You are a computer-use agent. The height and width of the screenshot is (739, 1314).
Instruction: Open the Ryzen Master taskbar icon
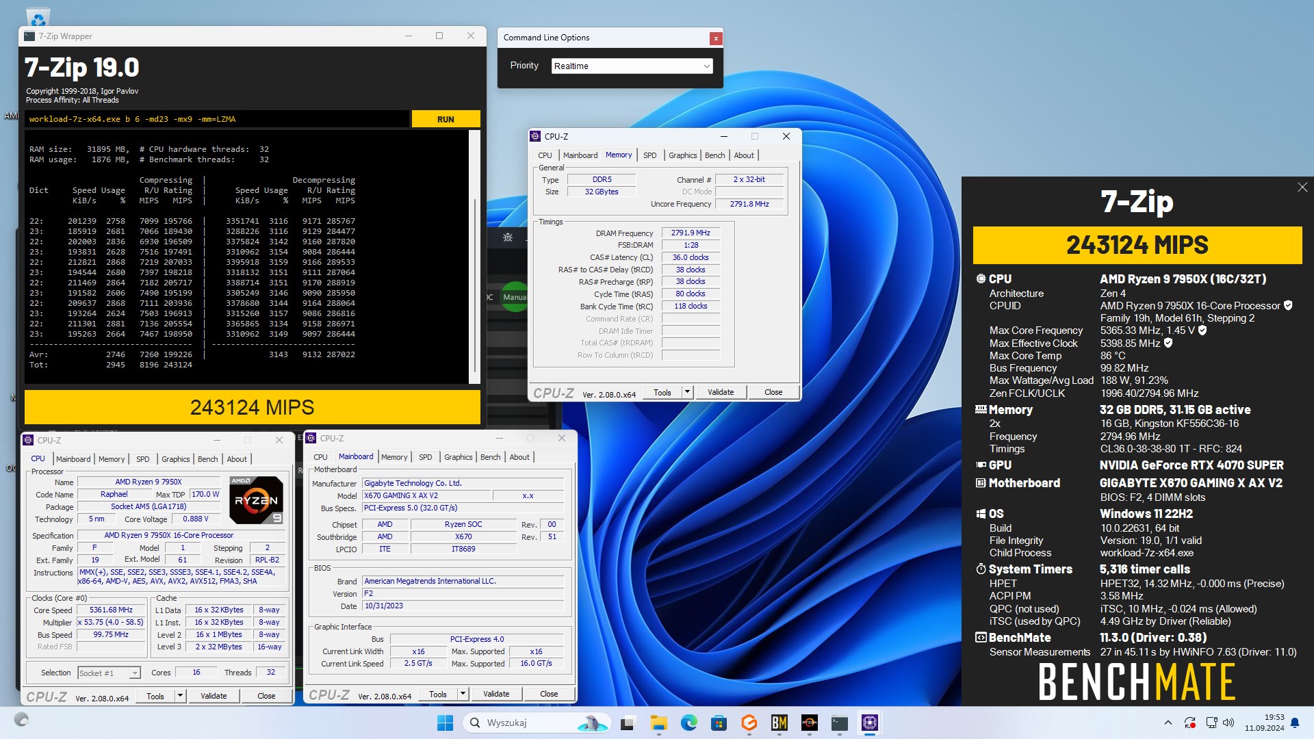pyautogui.click(x=809, y=723)
